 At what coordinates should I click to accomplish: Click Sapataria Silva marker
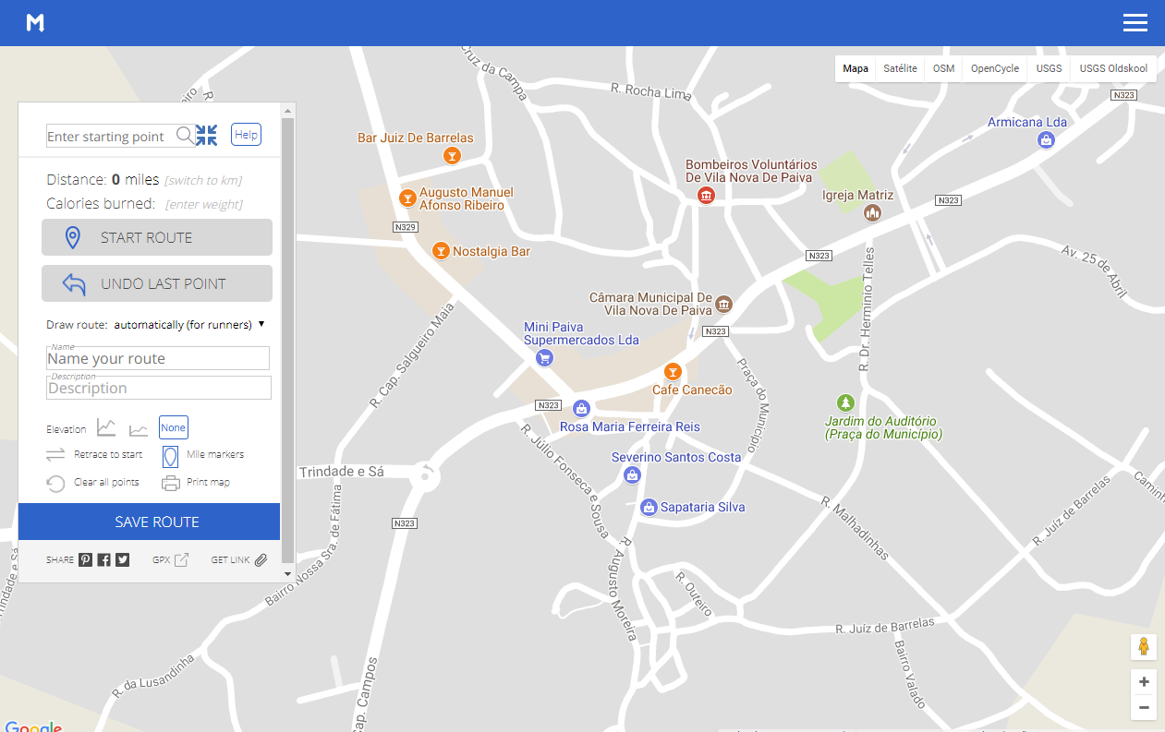(649, 507)
